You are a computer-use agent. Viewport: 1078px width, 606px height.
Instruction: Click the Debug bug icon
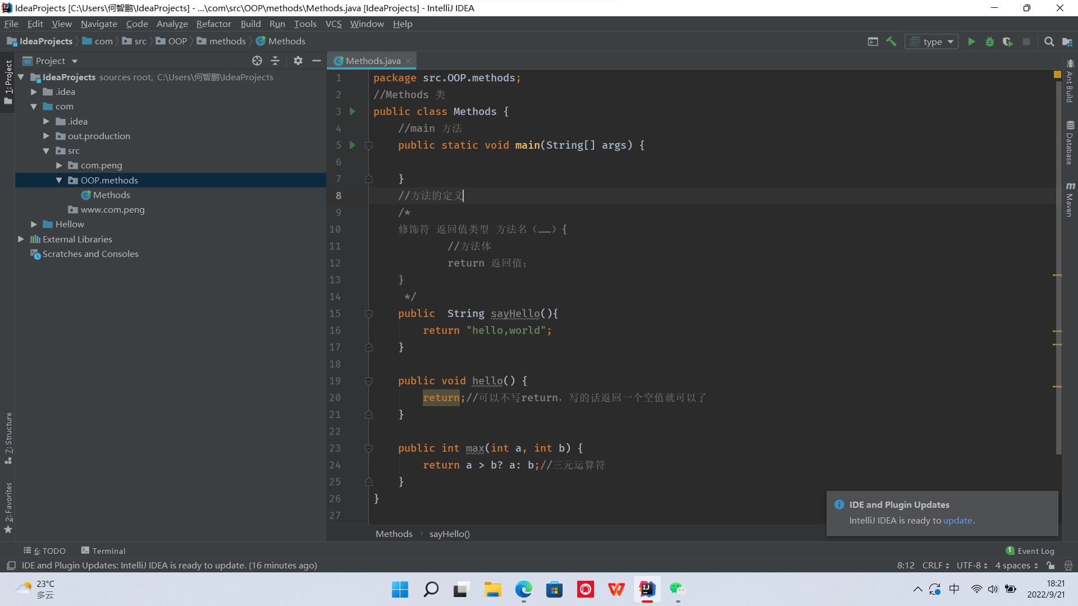click(989, 42)
